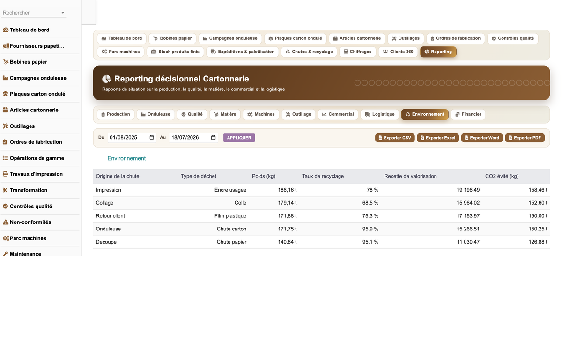Click the Au end date field
The height and width of the screenshot is (348, 562).
[193, 138]
